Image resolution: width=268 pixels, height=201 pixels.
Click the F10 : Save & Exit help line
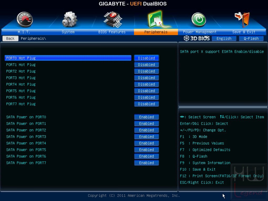coord(198,169)
